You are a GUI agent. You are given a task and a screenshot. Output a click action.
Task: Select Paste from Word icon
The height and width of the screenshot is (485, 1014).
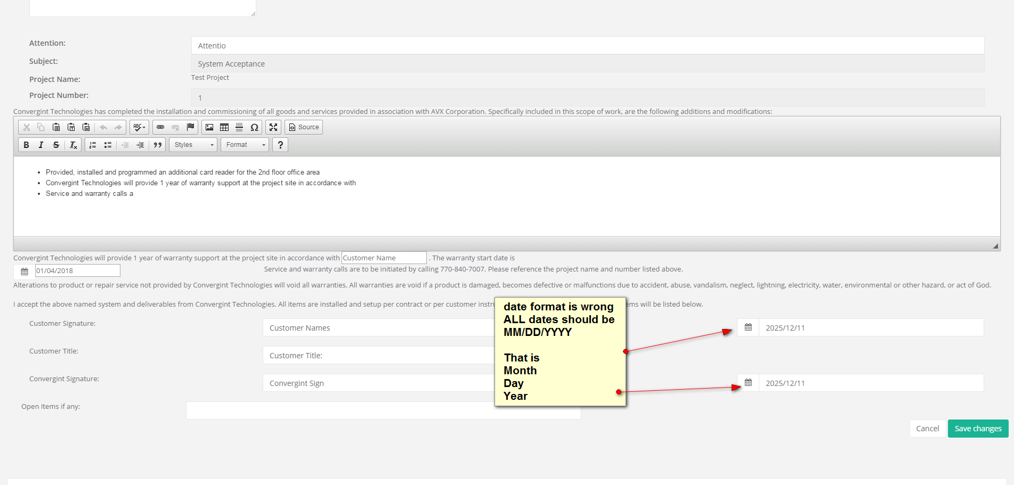tap(86, 127)
